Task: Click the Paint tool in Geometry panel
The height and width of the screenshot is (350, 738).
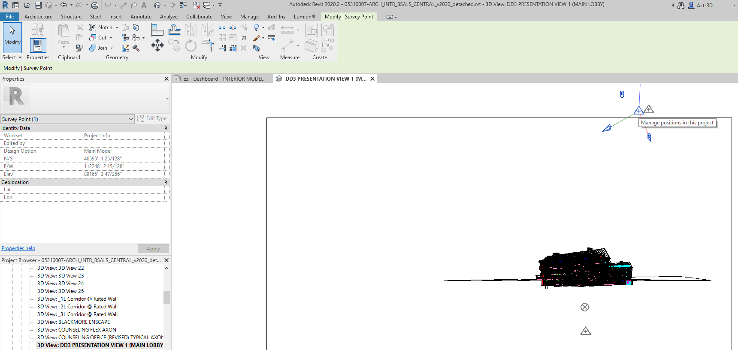Action: [x=136, y=38]
